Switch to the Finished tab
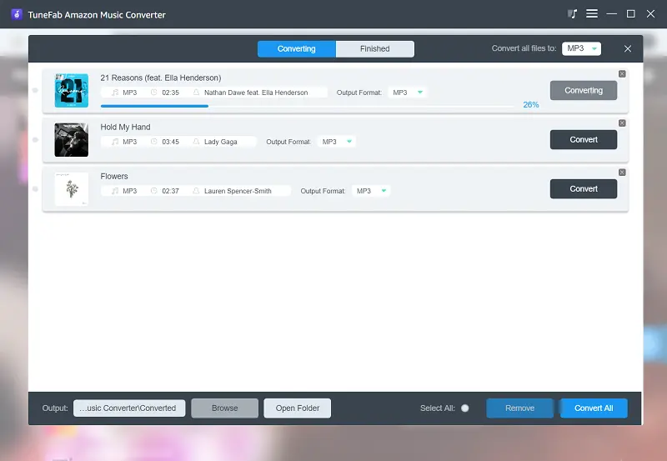Screen dimensions: 667x461 [374, 49]
